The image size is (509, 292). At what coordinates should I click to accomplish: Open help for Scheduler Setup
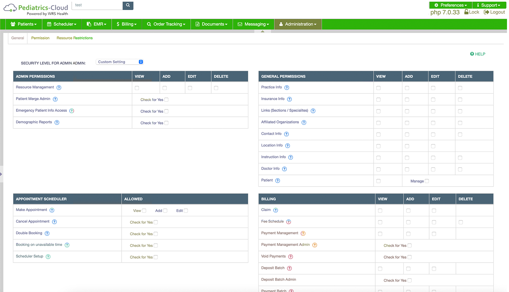coord(48,257)
